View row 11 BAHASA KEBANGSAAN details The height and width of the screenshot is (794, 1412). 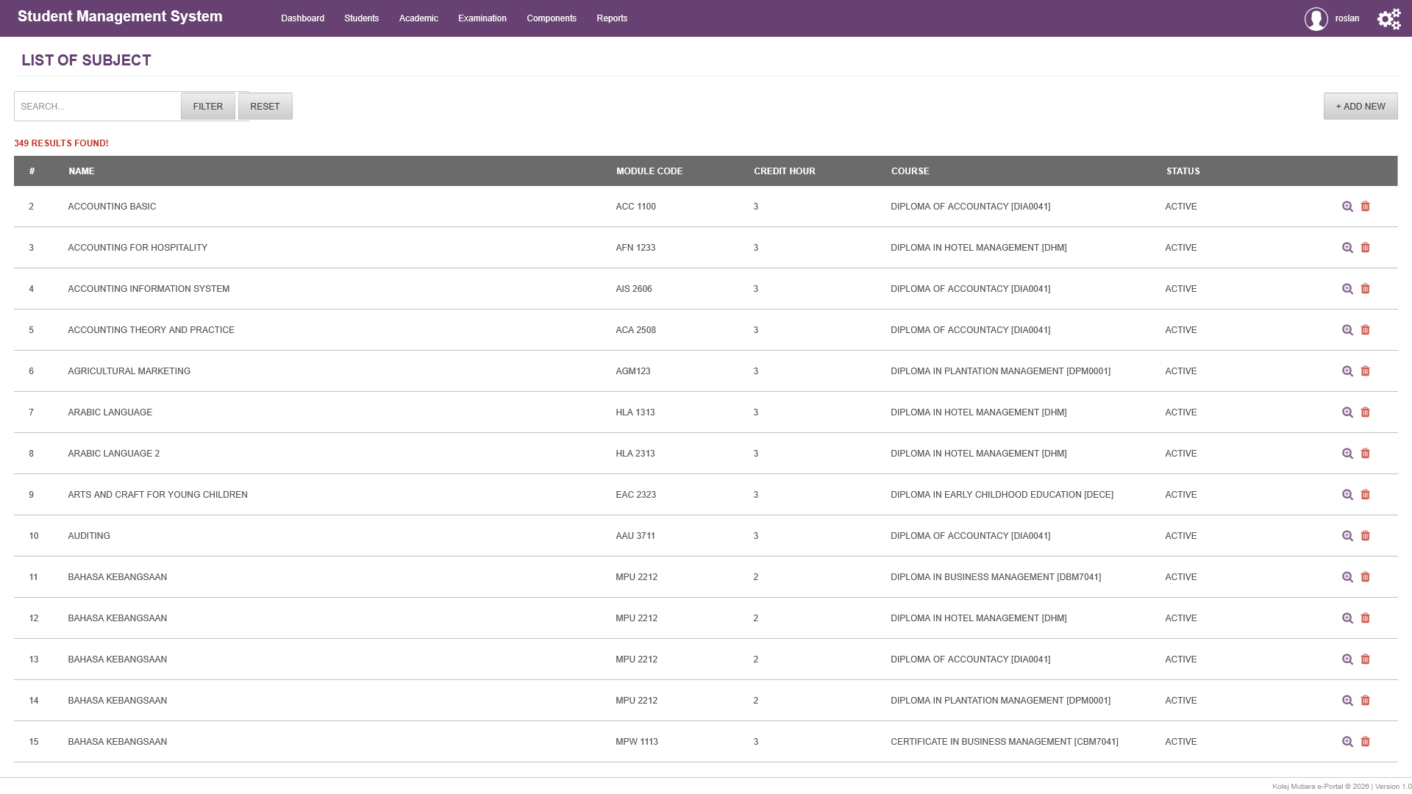pos(1347,577)
